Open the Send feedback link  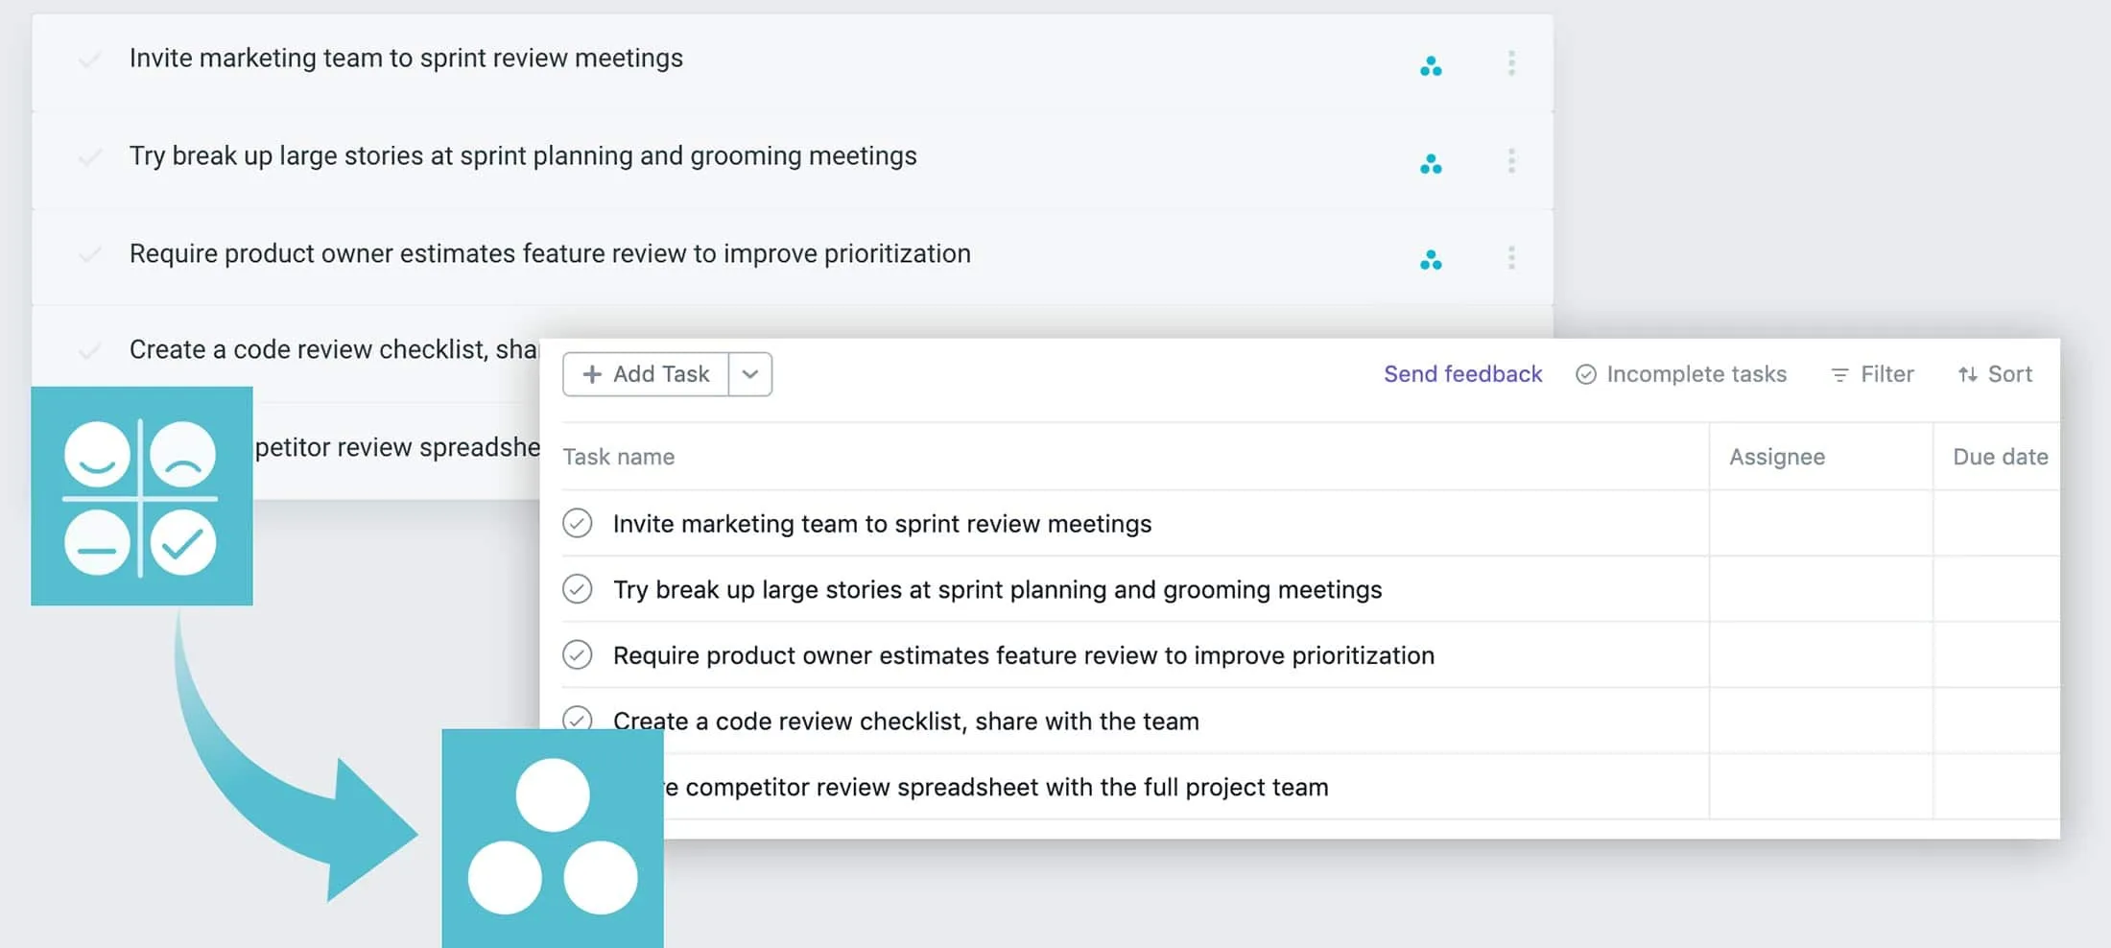[1462, 374]
